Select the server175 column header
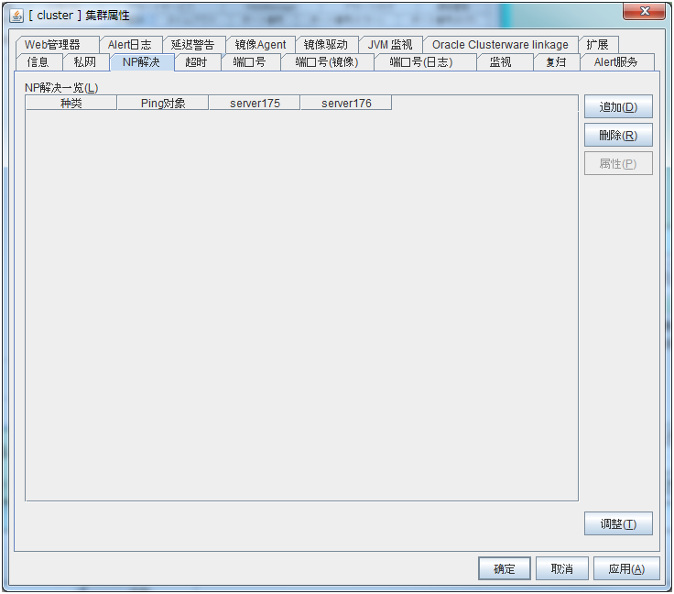The height and width of the screenshot is (594, 674). [255, 104]
